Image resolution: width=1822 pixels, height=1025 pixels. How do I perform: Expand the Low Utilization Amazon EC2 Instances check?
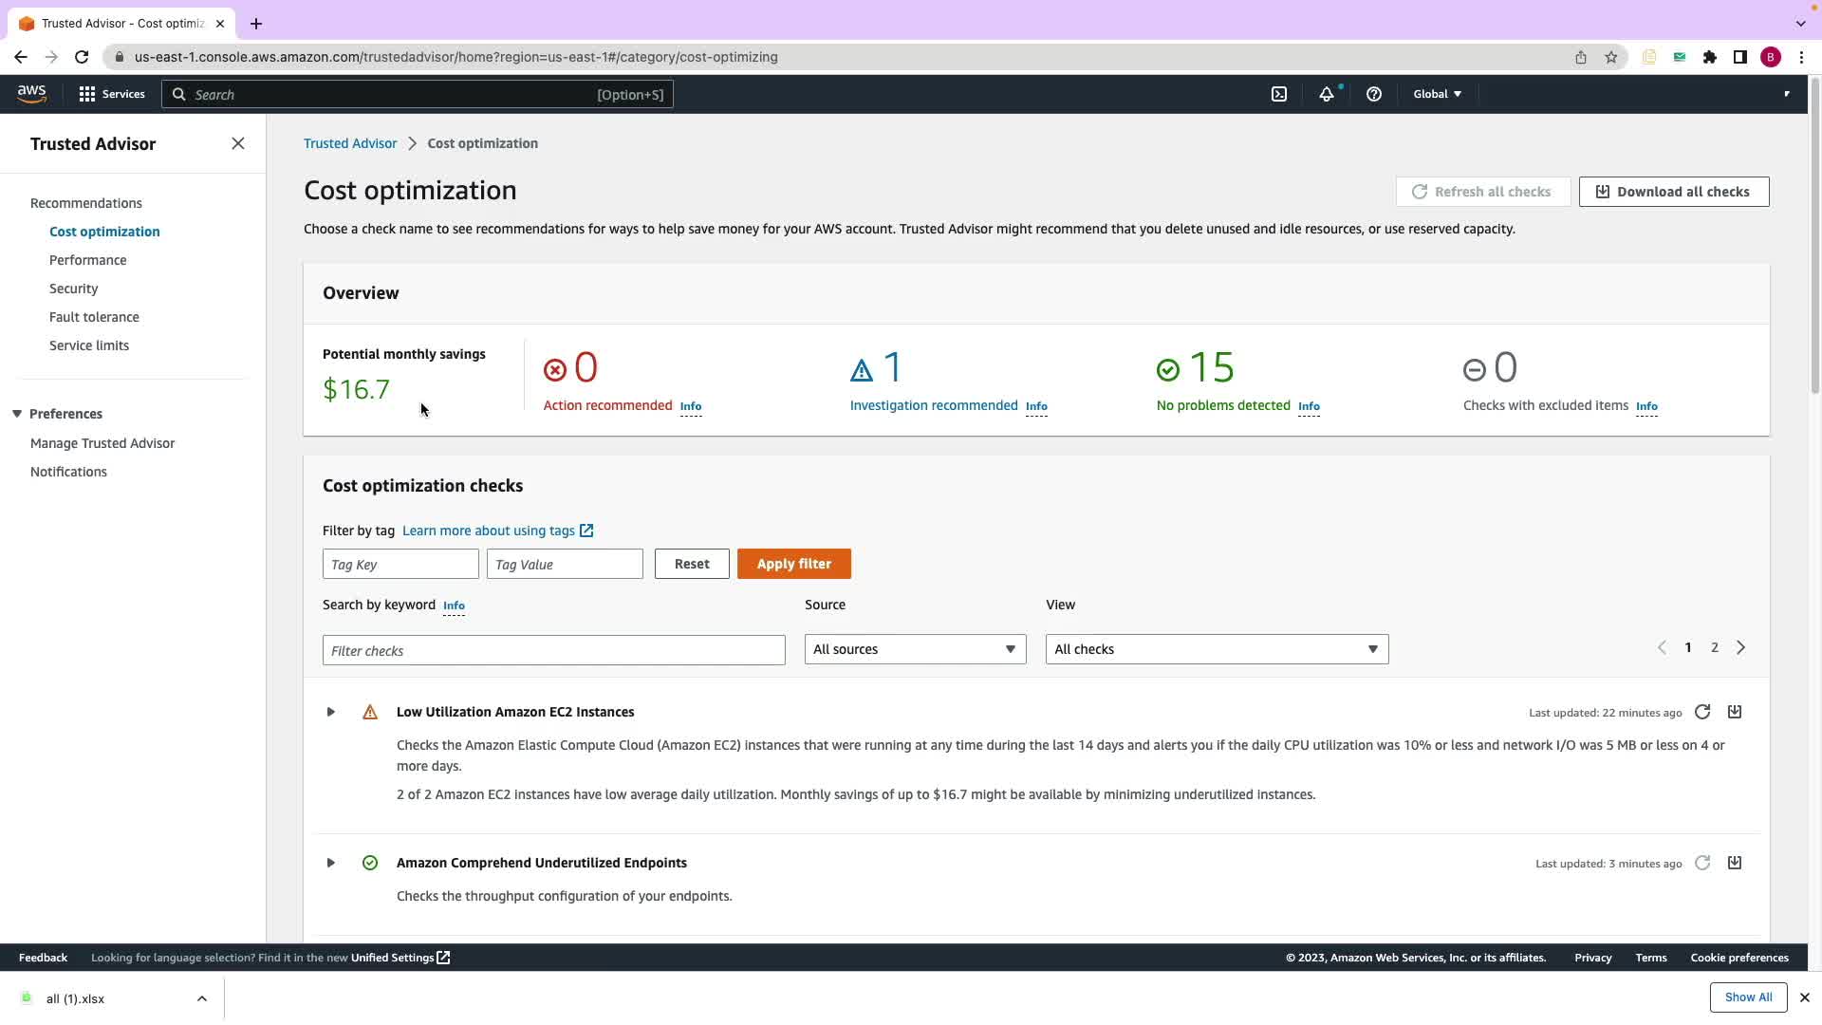[x=330, y=712]
